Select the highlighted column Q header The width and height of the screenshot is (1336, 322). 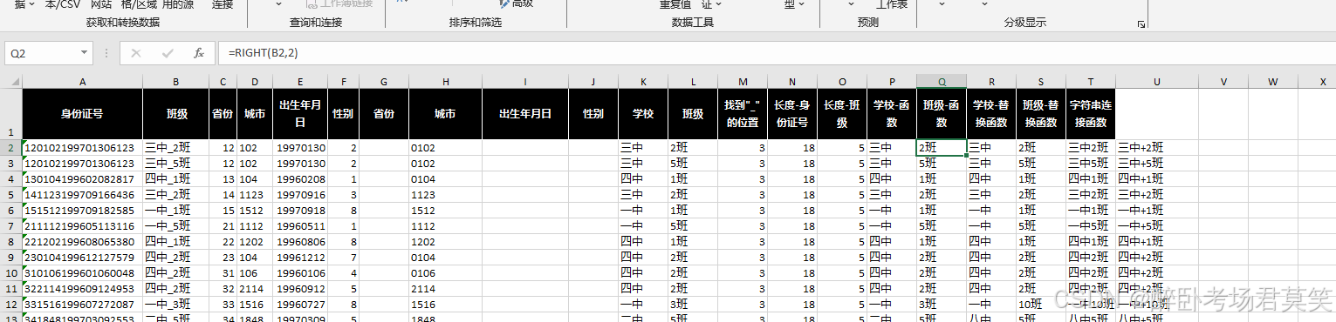pos(942,81)
